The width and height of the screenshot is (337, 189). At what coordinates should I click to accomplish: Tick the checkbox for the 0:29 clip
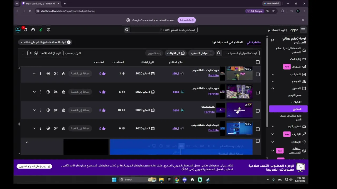point(258,93)
